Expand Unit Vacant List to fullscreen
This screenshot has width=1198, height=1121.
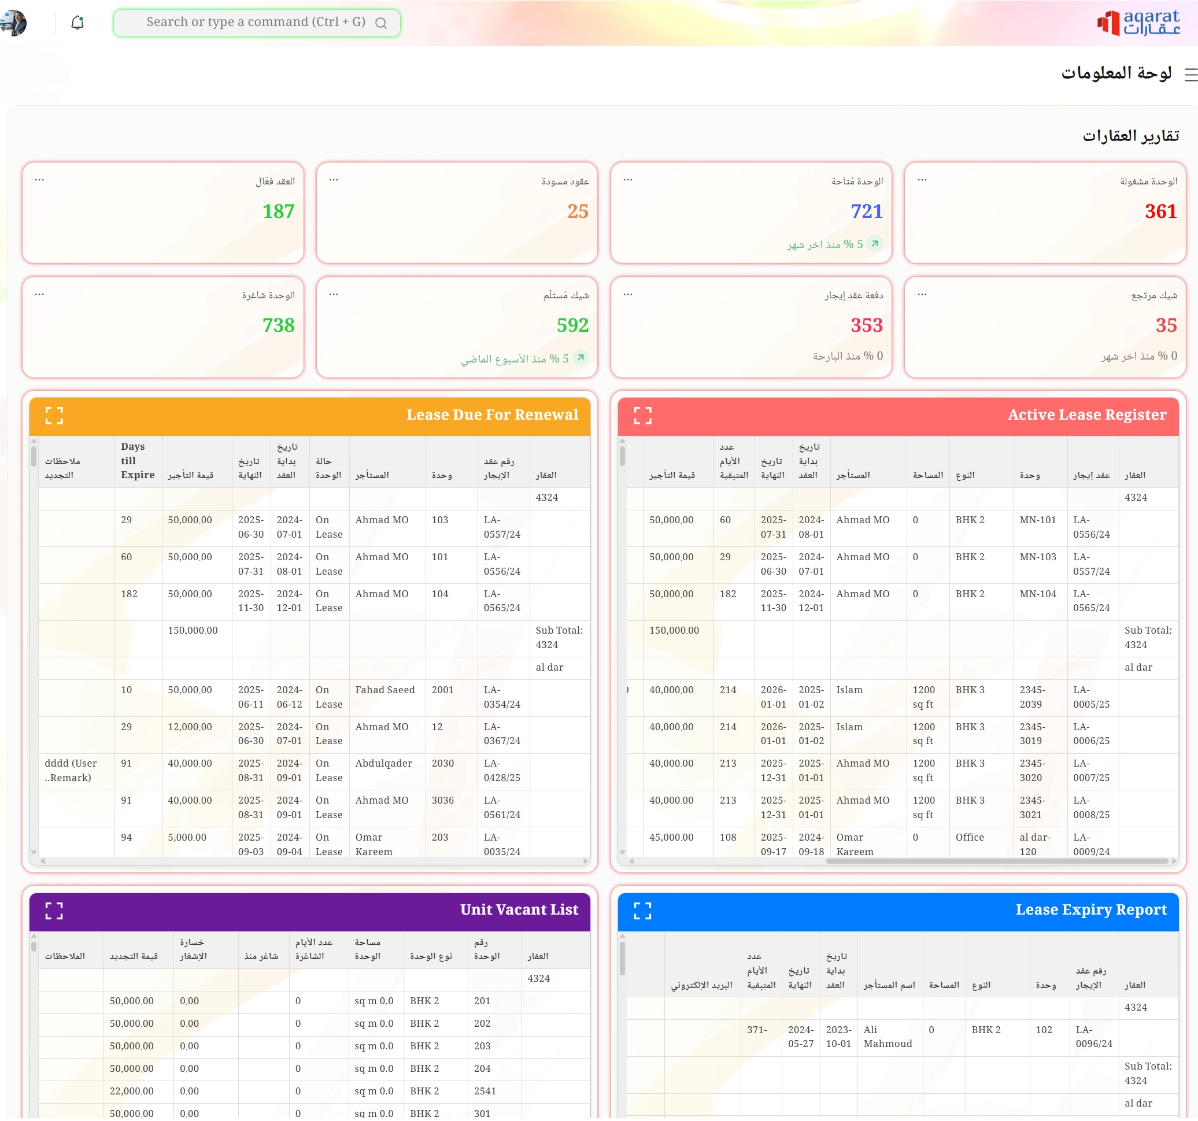click(54, 911)
